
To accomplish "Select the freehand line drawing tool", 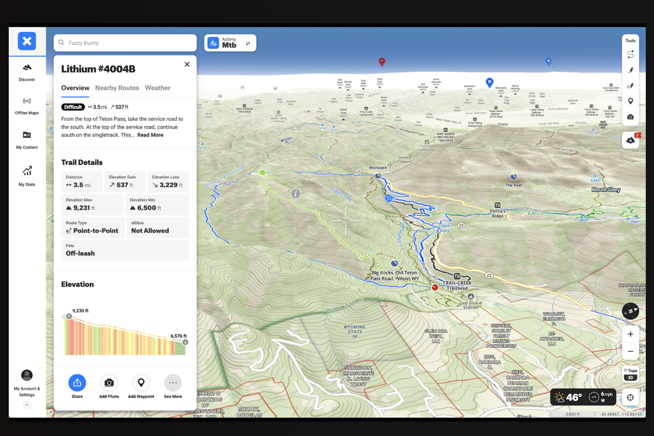I will point(631,86).
